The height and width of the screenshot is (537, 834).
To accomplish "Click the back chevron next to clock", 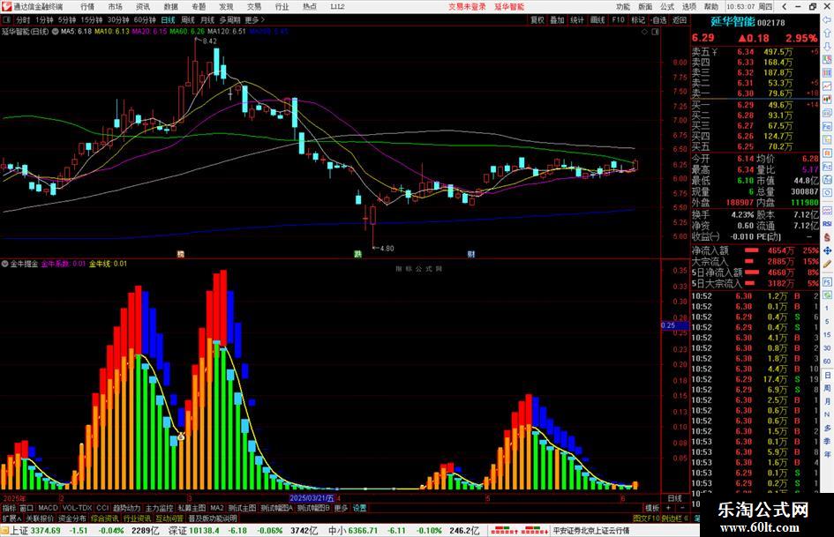I will point(785,6).
